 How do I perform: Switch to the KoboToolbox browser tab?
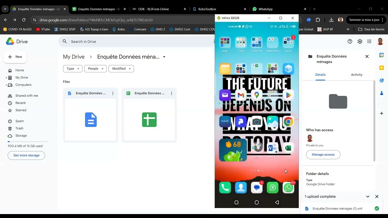pyautogui.click(x=219, y=9)
